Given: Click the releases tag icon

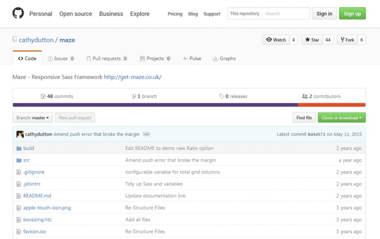Looking at the screenshot, I should click(222, 96).
